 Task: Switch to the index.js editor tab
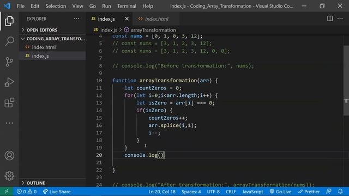(x=106, y=19)
